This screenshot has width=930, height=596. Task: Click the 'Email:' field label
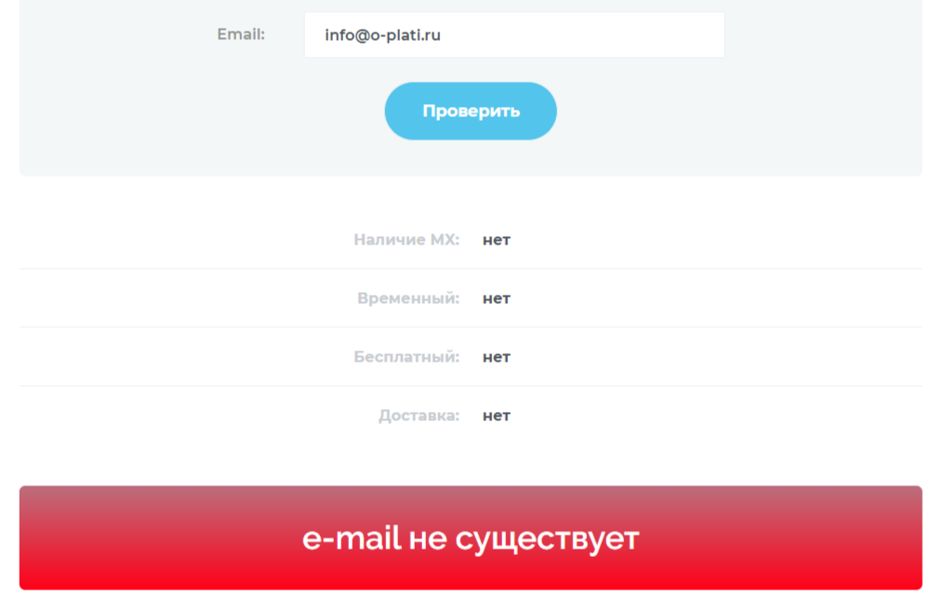(x=241, y=34)
